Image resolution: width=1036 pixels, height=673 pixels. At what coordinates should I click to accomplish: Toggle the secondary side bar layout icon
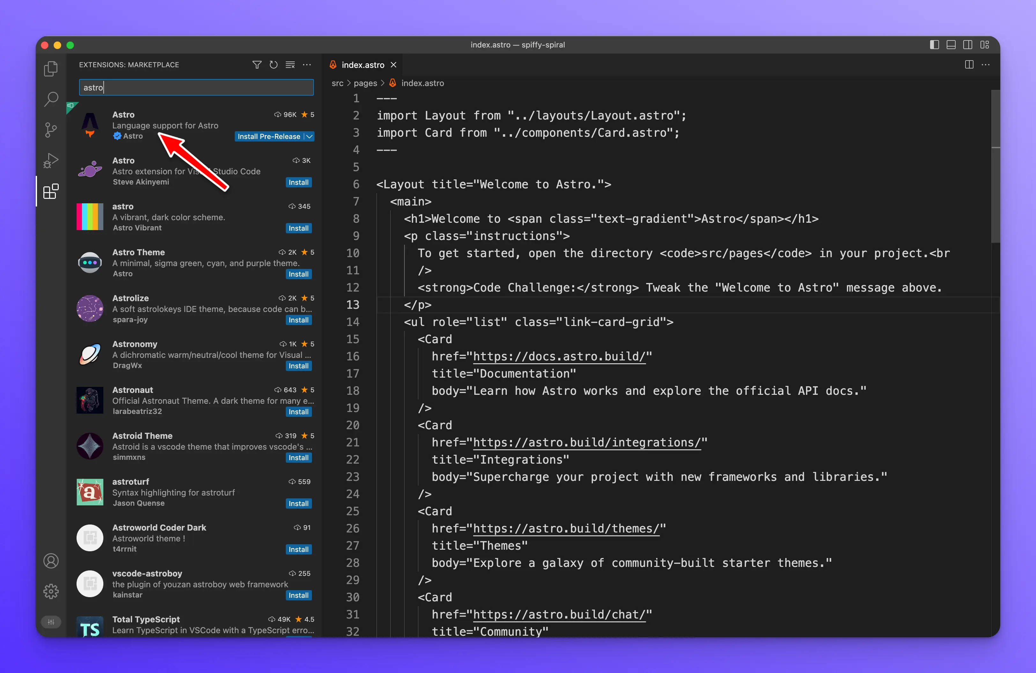(968, 45)
